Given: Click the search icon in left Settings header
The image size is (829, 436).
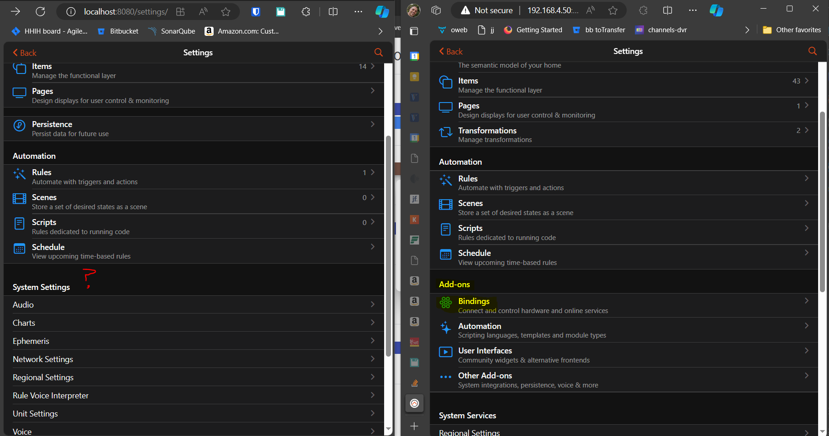Looking at the screenshot, I should pyautogui.click(x=378, y=53).
